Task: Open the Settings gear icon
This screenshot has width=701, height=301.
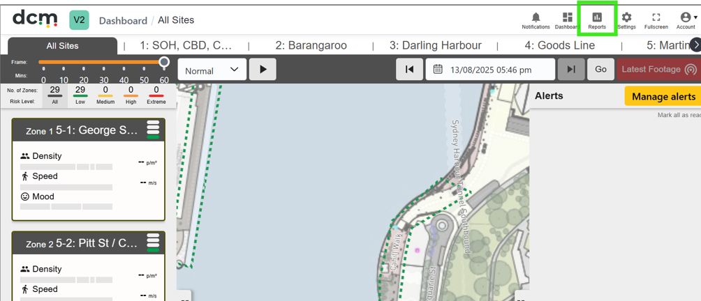Action: pyautogui.click(x=627, y=17)
